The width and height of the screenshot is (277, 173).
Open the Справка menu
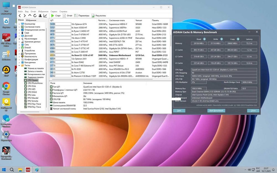[x=63, y=11]
